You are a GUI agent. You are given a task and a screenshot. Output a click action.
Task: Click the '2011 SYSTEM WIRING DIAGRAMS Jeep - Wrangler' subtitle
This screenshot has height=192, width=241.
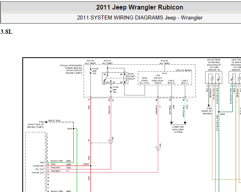point(139,17)
